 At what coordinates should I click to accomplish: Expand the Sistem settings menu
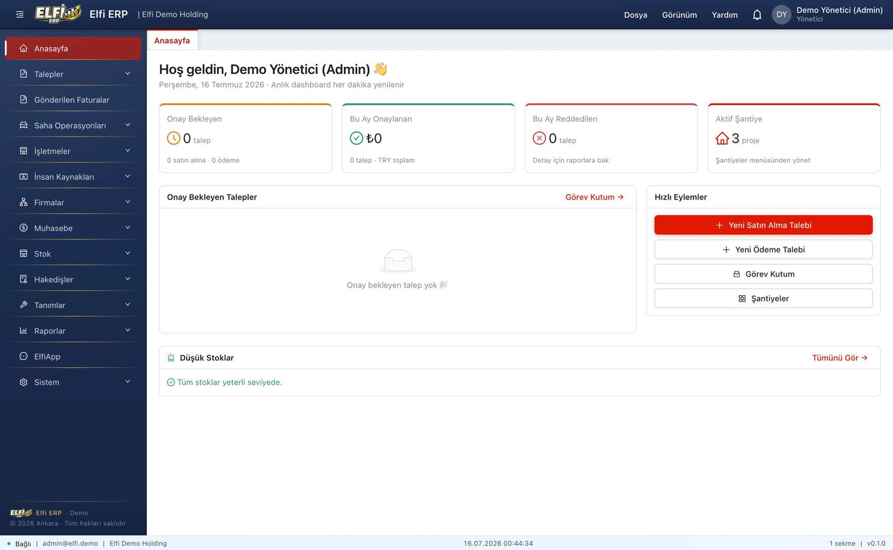[73, 382]
